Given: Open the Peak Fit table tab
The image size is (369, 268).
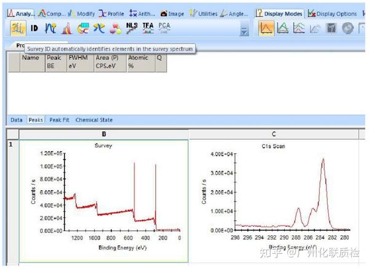Looking at the screenshot, I should (x=59, y=120).
